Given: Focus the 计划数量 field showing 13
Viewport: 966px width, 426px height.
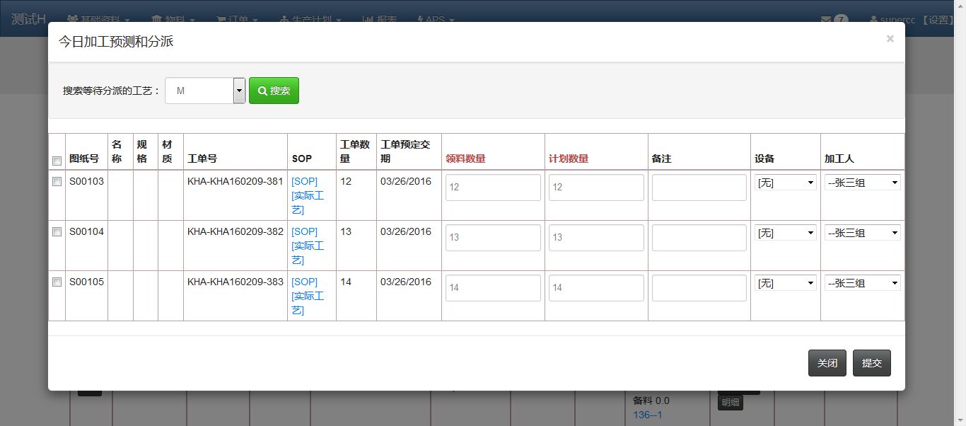Looking at the screenshot, I should (596, 238).
